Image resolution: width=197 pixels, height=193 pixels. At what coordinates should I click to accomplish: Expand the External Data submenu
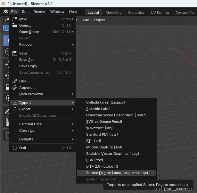[73, 124]
